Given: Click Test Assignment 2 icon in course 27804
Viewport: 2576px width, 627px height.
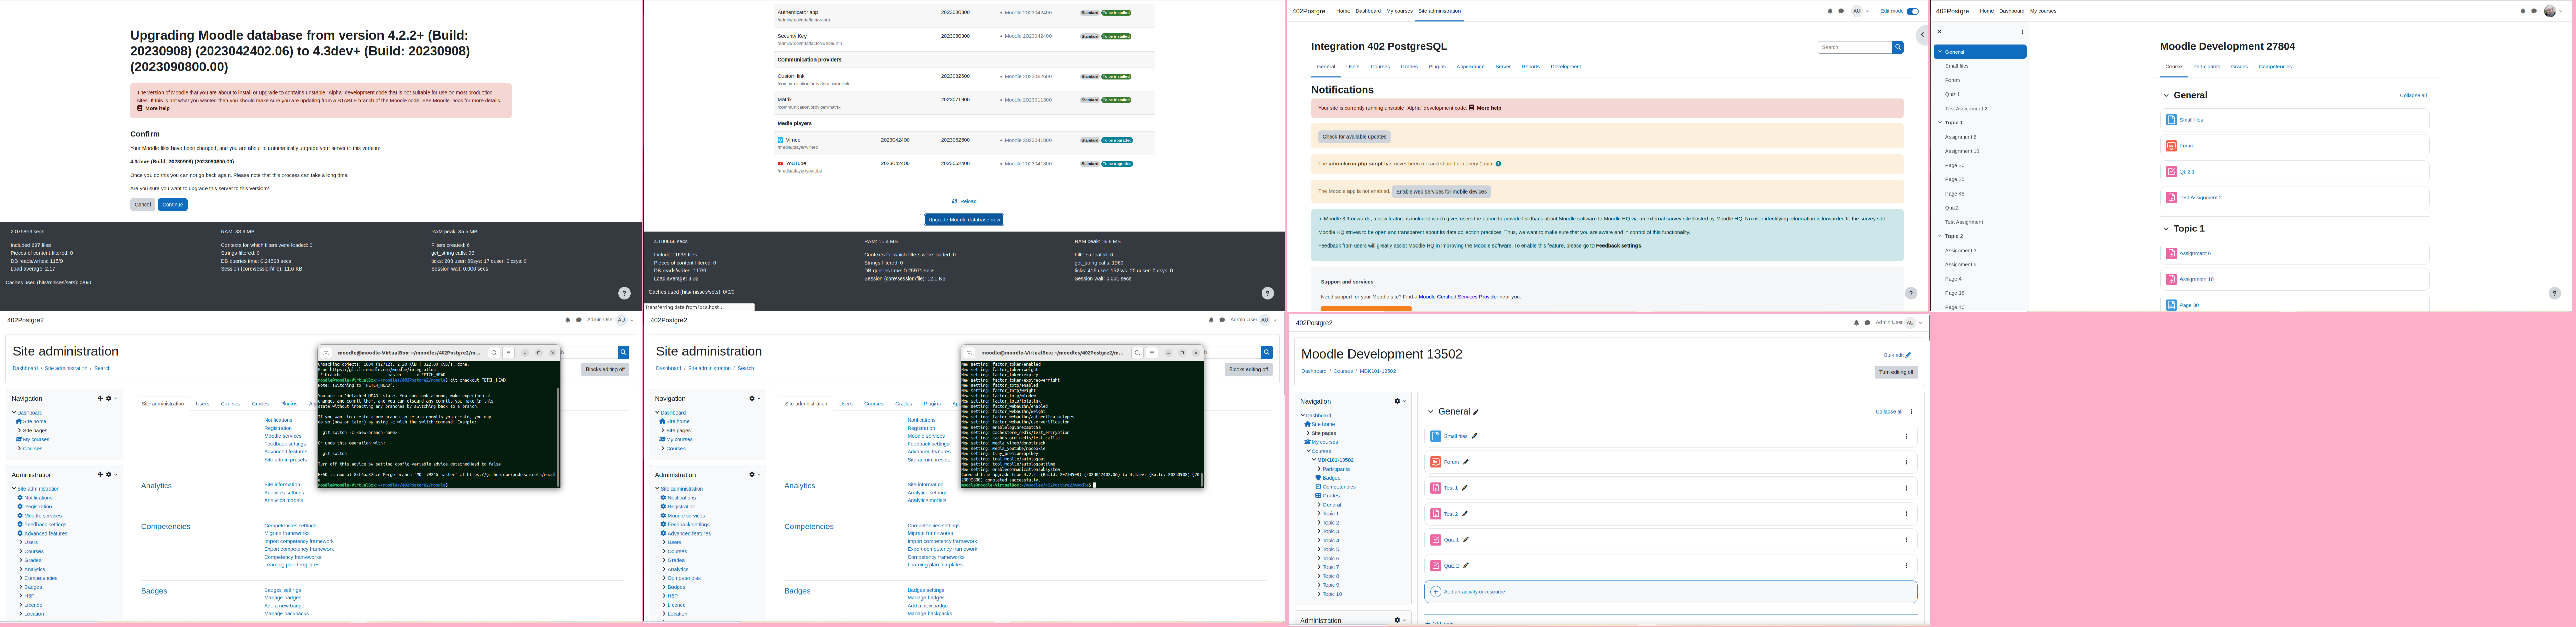Looking at the screenshot, I should click(2171, 198).
